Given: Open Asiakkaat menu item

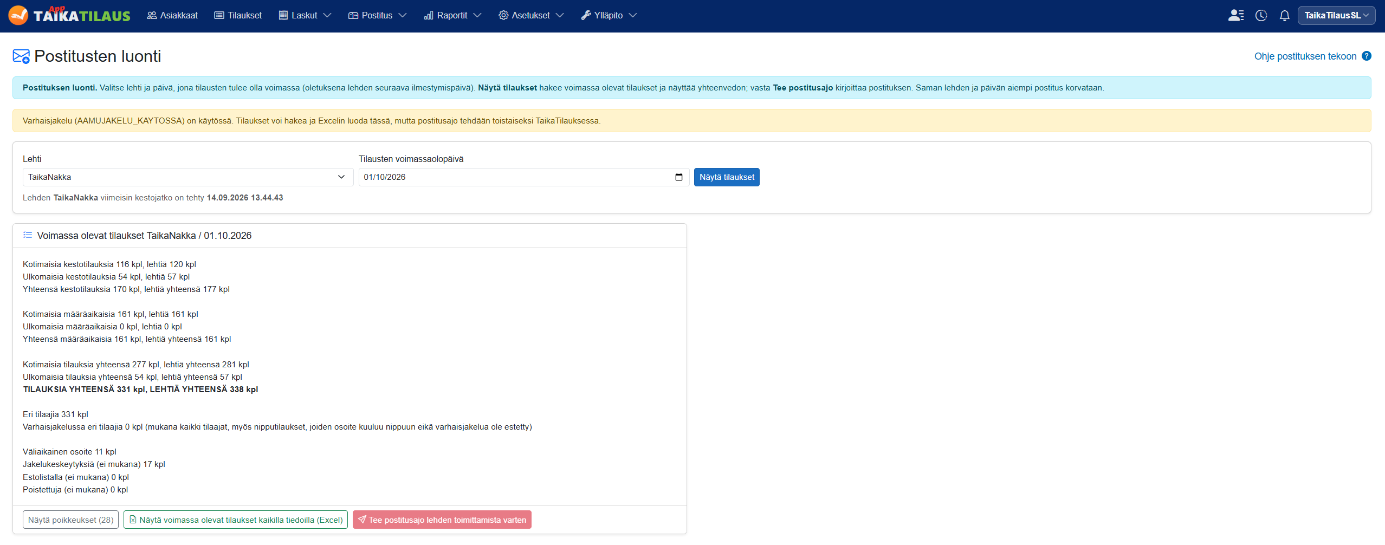Looking at the screenshot, I should [172, 15].
